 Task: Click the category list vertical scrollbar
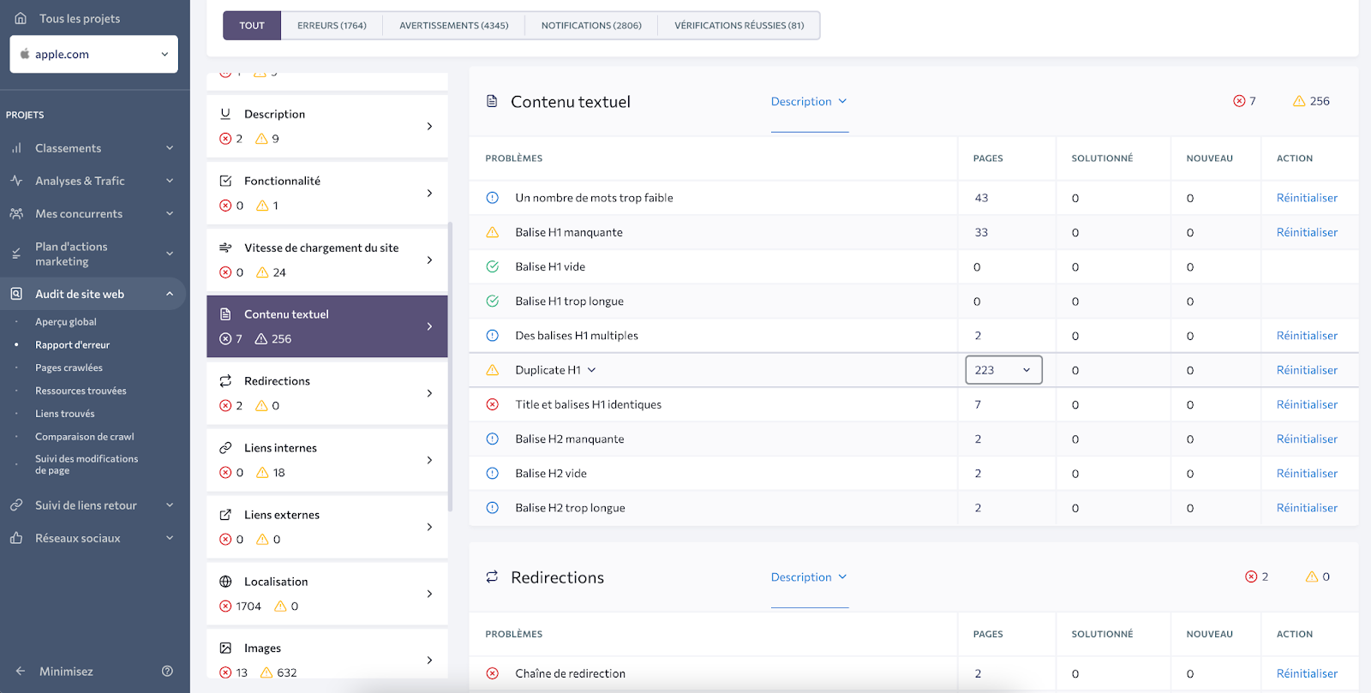point(451,368)
